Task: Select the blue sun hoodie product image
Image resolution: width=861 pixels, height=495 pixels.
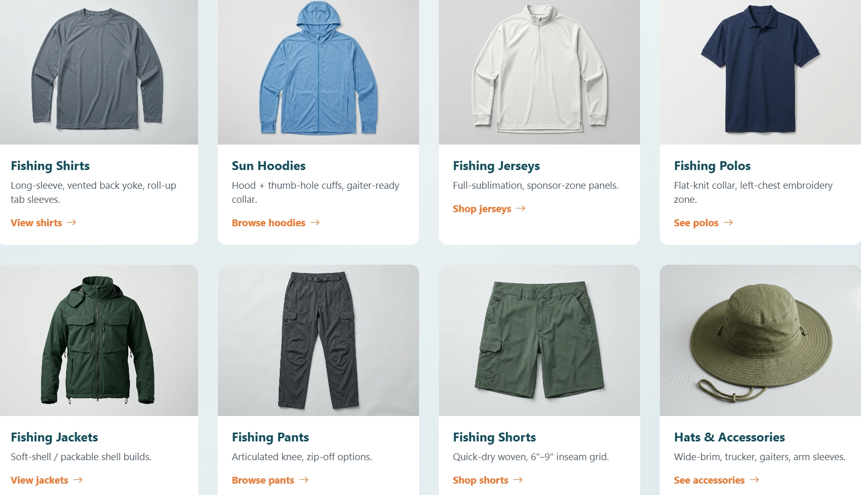Action: click(318, 72)
